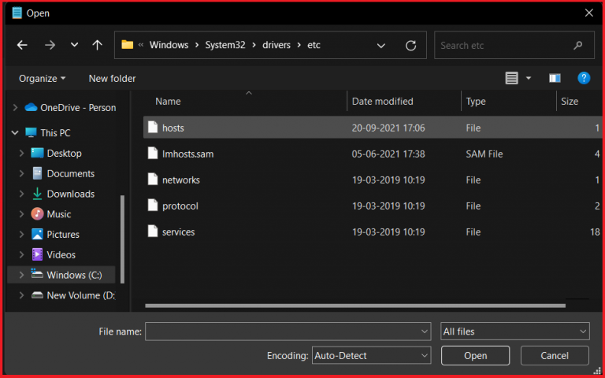605x378 pixels.
Task: Open recent locations chevron beside forward arrow
Action: 74,45
